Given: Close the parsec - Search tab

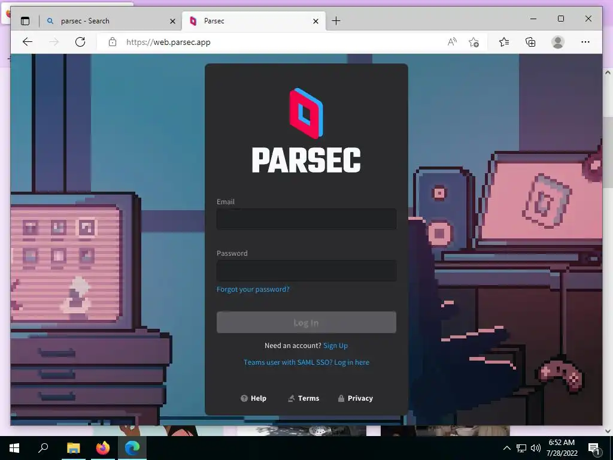Looking at the screenshot, I should [172, 21].
